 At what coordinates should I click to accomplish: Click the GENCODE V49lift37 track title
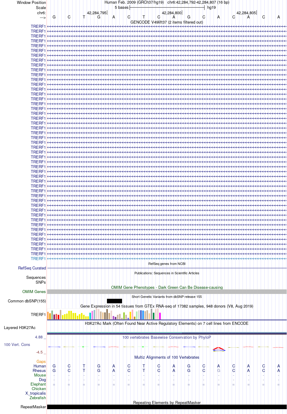(167, 22)
